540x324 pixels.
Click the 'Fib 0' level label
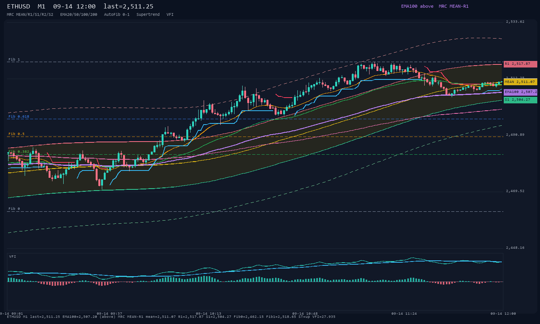coord(14,209)
